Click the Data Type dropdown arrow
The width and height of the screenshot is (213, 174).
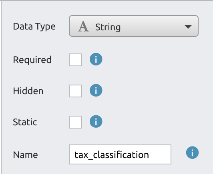point(188,27)
